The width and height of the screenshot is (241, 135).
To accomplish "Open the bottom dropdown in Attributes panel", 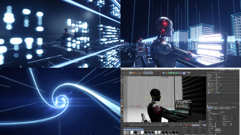I will (x=218, y=133).
